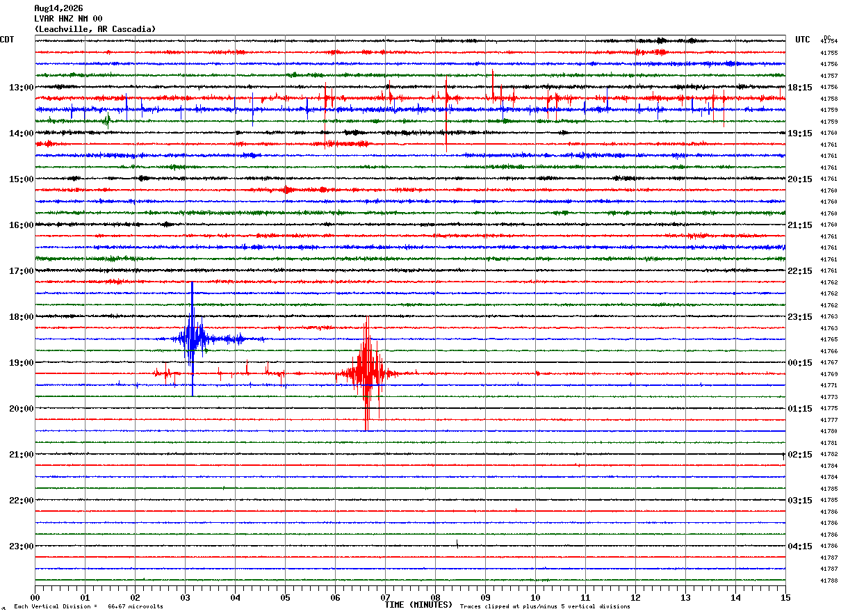
Task: Select the 13:00 CDT time label
Action: pos(22,87)
